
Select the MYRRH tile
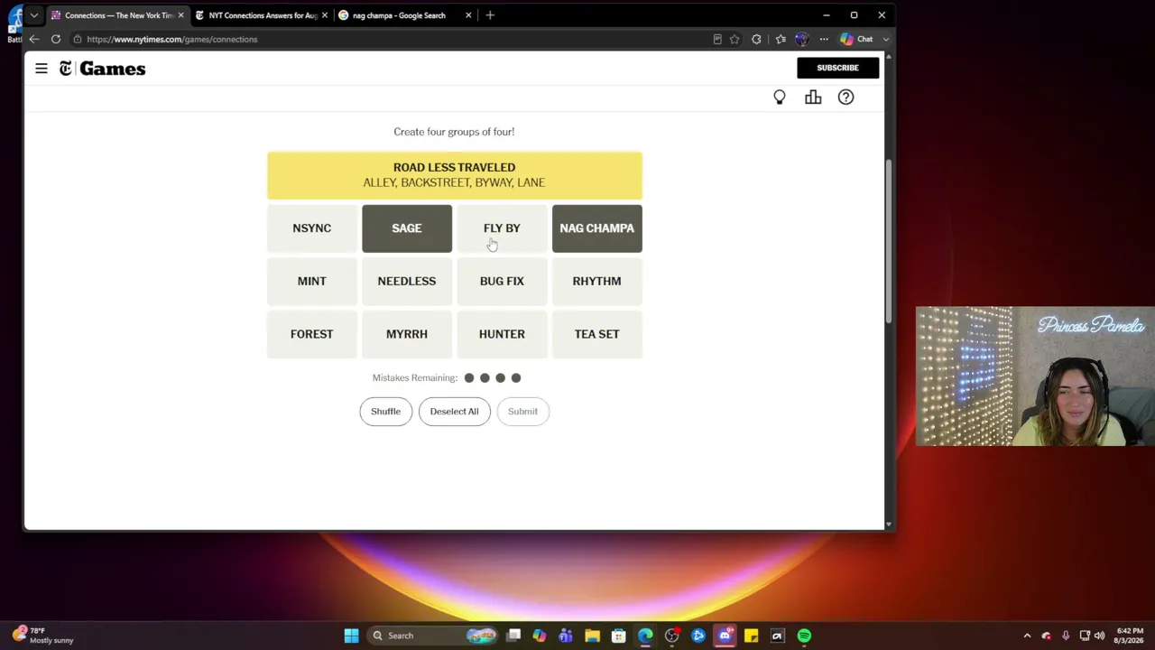pos(407,334)
